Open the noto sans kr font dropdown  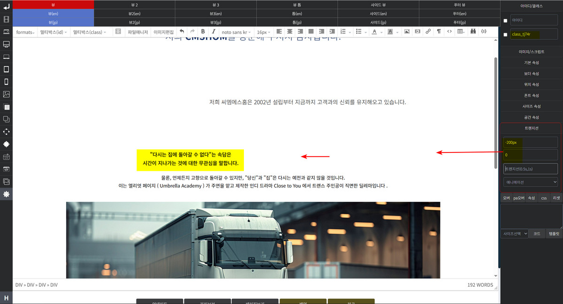tap(236, 32)
